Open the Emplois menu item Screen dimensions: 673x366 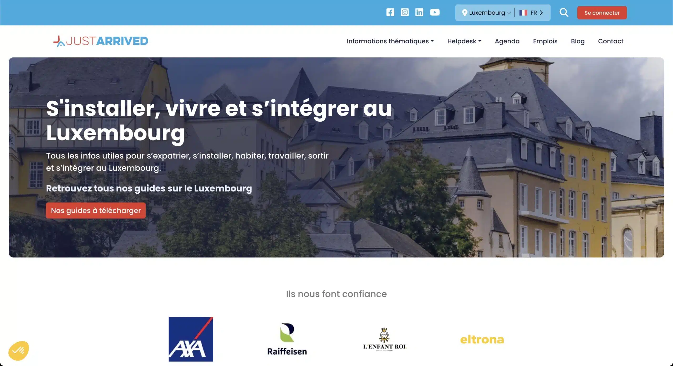click(x=545, y=41)
